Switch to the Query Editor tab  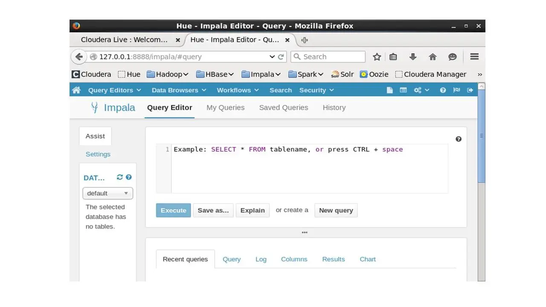(x=170, y=107)
